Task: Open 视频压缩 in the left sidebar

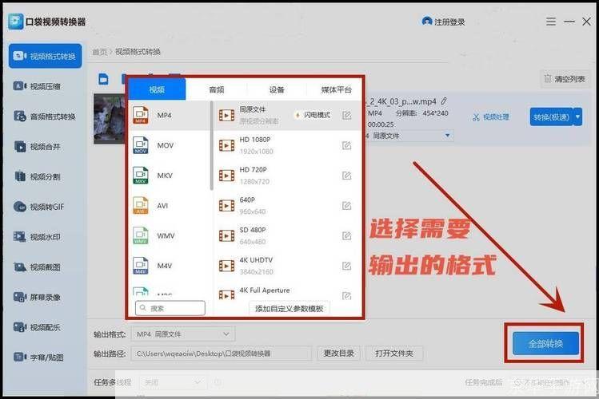Action: click(x=44, y=86)
